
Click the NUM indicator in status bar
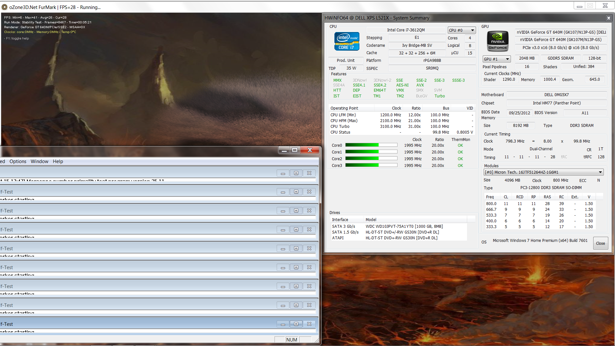pos(292,340)
